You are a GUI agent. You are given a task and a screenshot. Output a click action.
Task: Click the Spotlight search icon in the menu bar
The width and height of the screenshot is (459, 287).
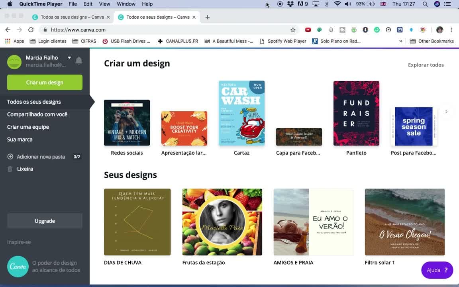coord(425,4)
